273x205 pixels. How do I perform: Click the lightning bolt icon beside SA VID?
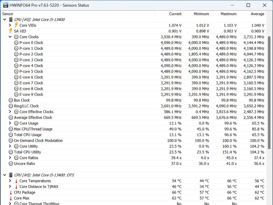[x=11, y=31]
